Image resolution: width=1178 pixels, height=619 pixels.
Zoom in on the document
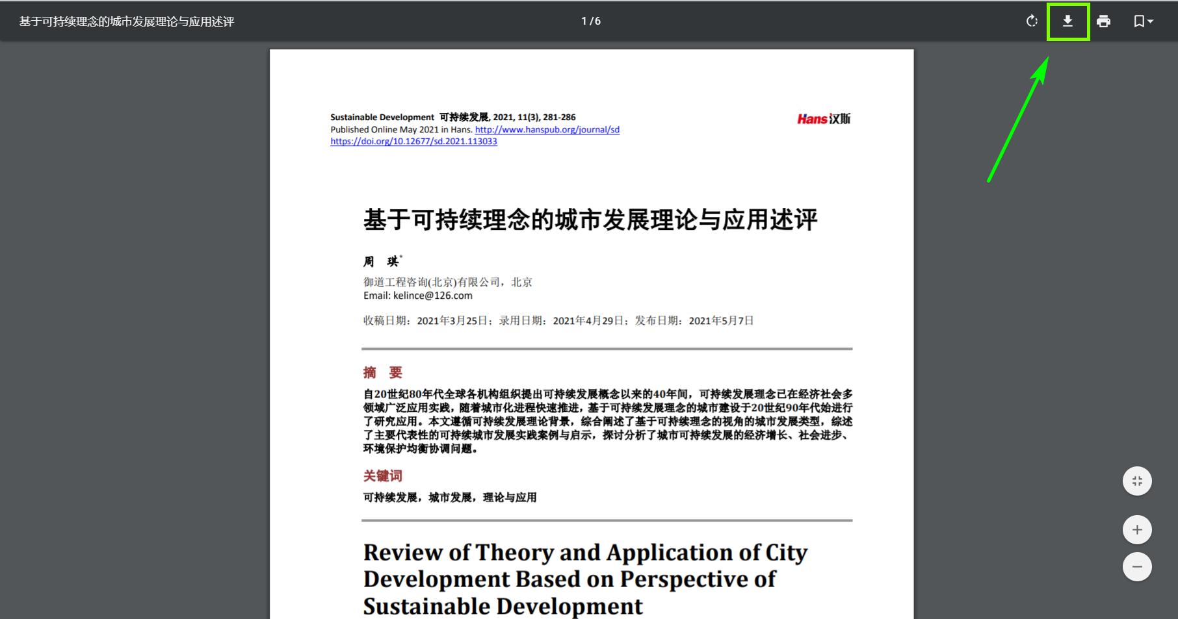point(1137,529)
